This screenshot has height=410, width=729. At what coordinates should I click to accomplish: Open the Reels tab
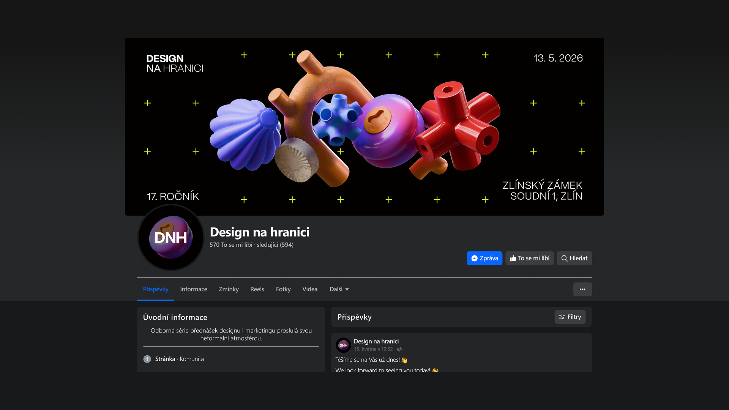point(257,289)
